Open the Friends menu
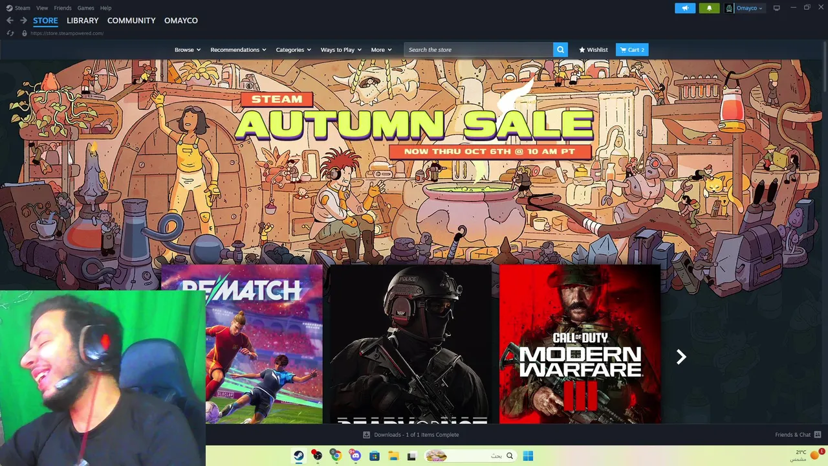Image resolution: width=828 pixels, height=466 pixels. [63, 8]
